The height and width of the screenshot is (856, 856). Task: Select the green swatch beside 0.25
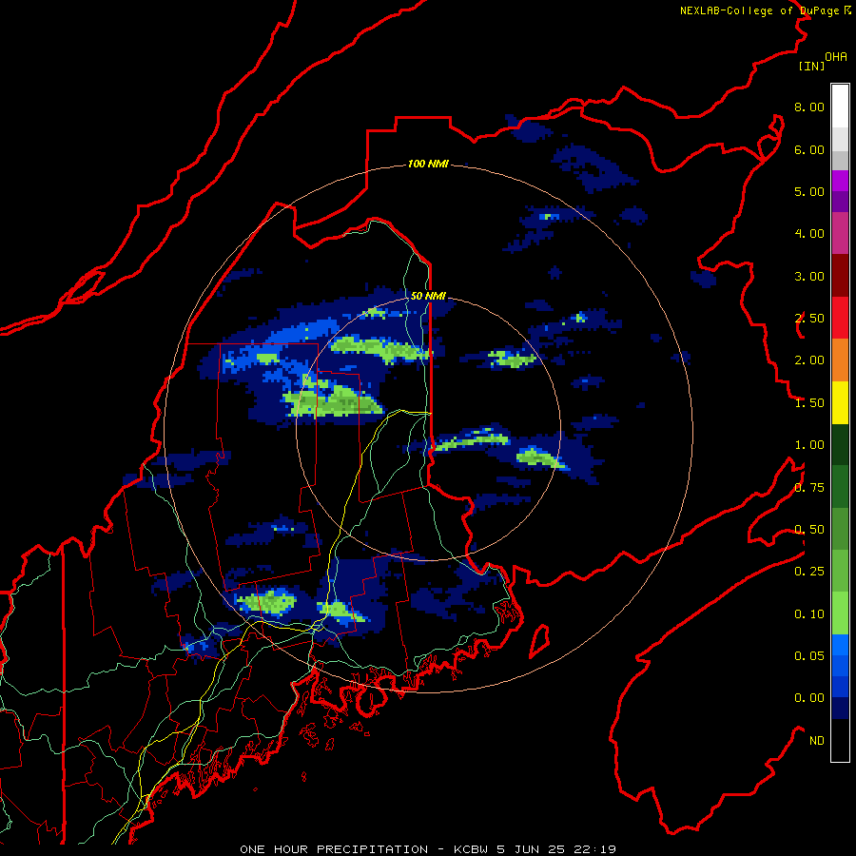840,571
